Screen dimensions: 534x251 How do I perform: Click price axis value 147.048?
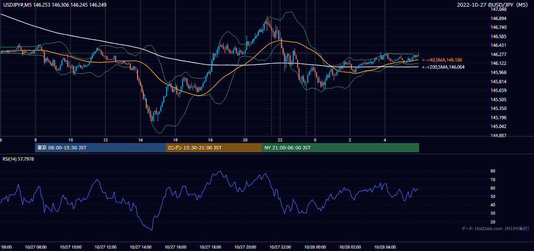(x=499, y=9)
